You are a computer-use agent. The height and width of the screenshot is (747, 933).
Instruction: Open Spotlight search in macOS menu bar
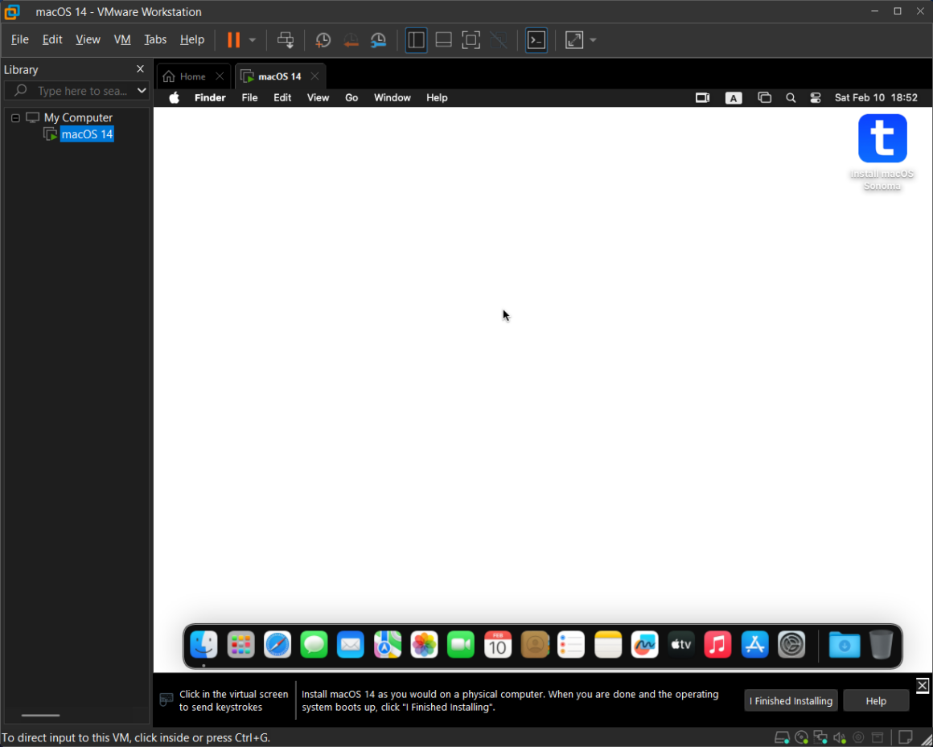[790, 97]
